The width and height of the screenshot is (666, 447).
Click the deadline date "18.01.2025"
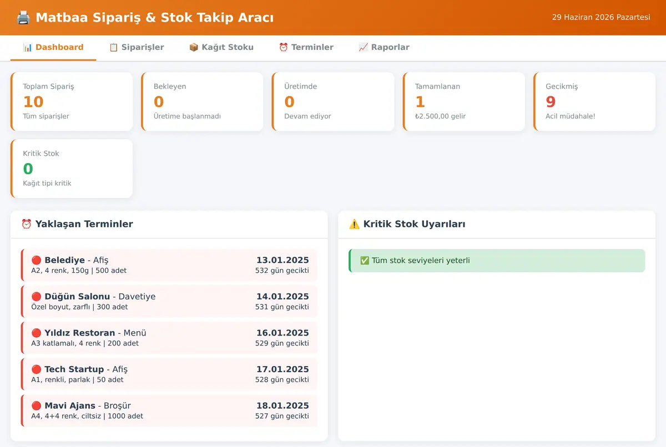click(x=282, y=406)
